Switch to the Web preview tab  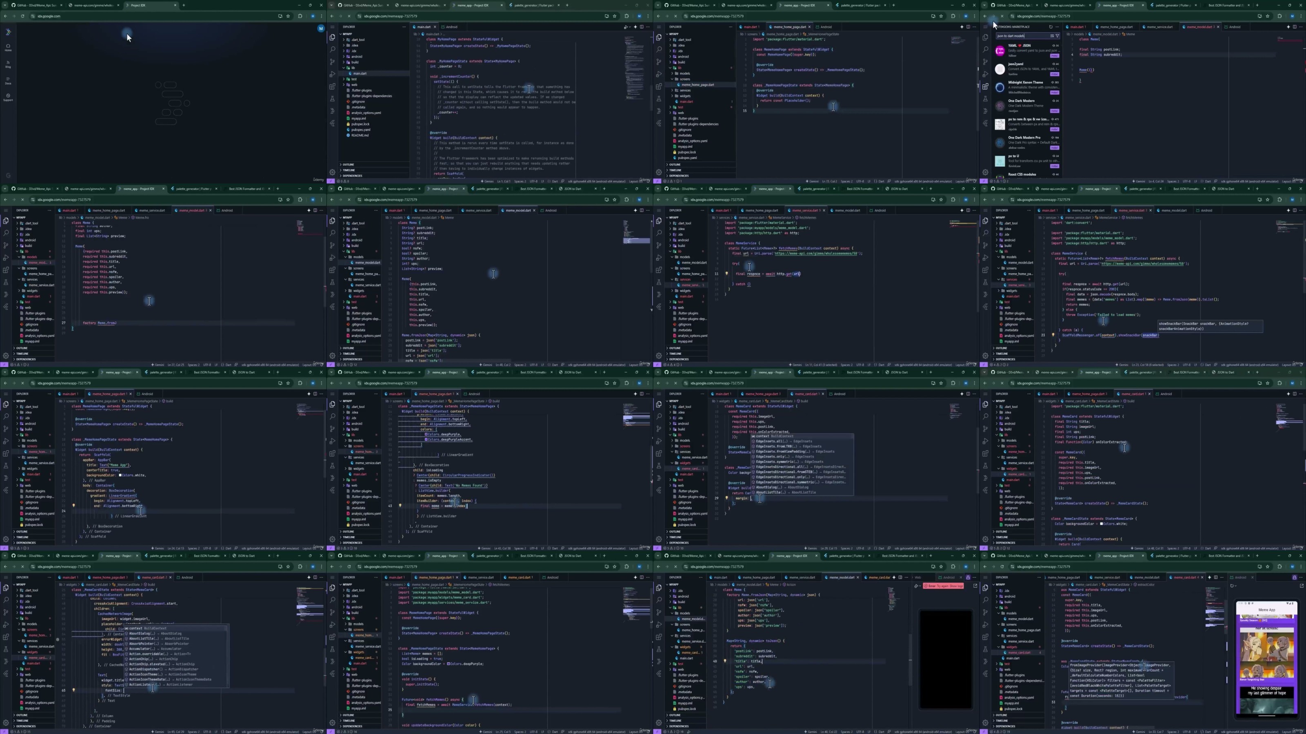pos(918,577)
